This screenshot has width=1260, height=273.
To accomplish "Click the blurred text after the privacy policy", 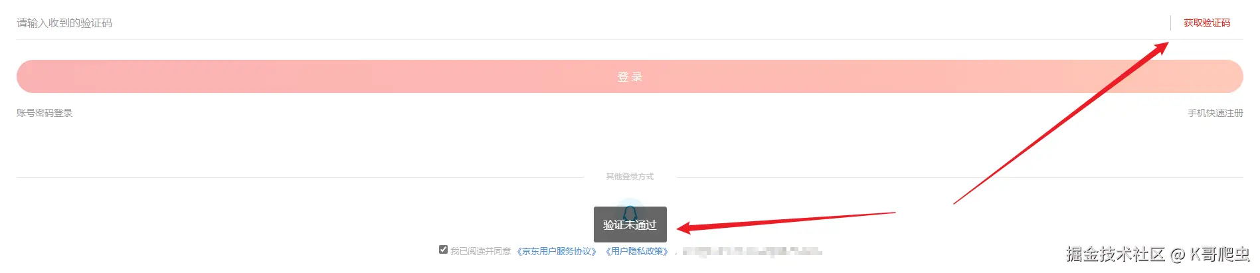I will click(x=752, y=251).
